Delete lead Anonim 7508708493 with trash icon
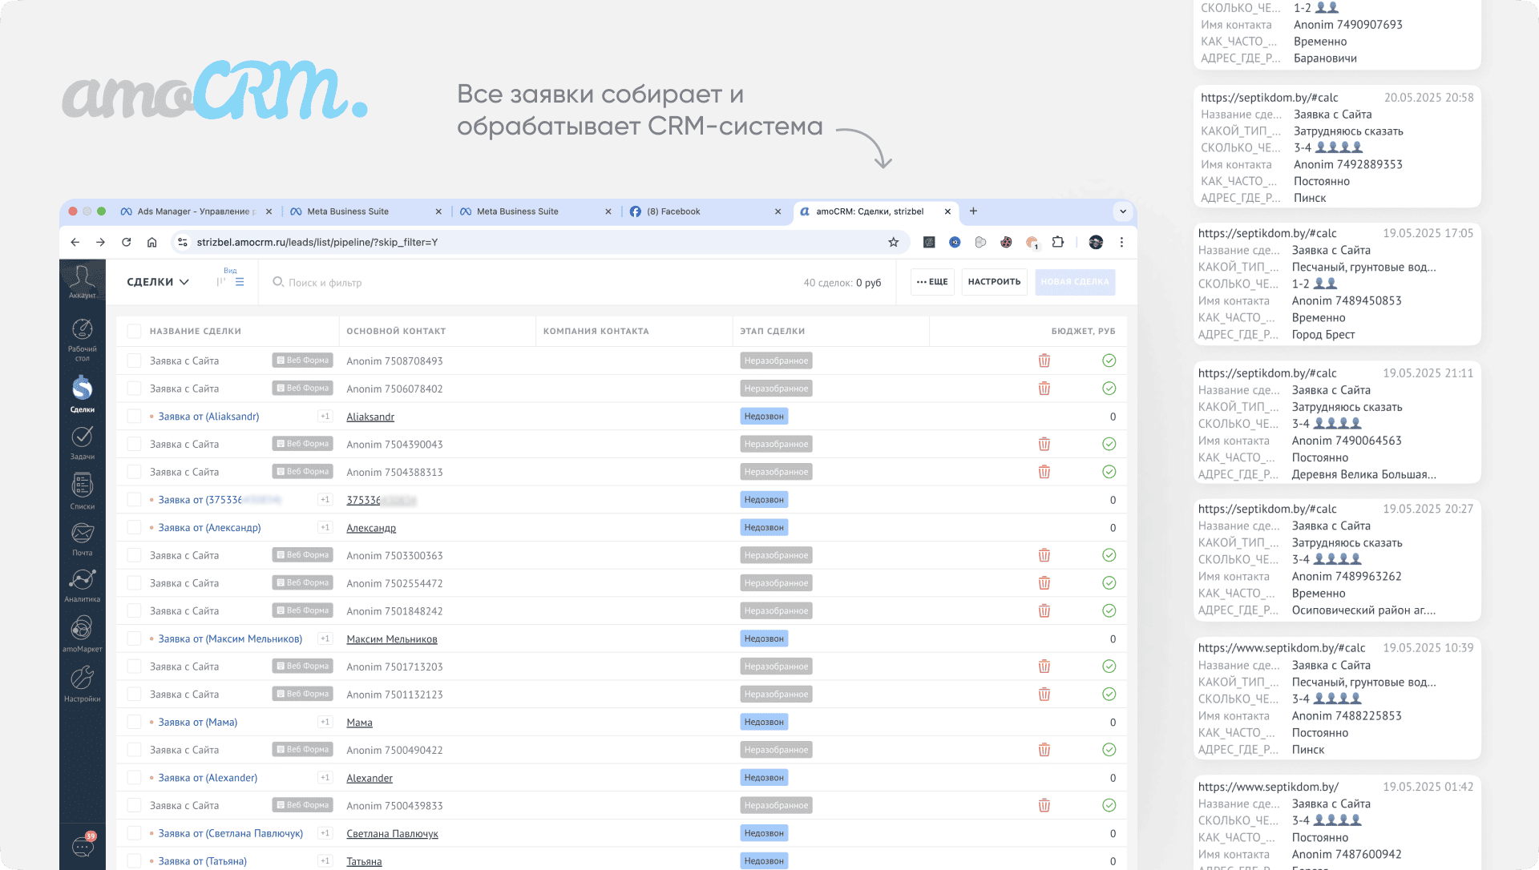1539x870 pixels. (x=1044, y=360)
